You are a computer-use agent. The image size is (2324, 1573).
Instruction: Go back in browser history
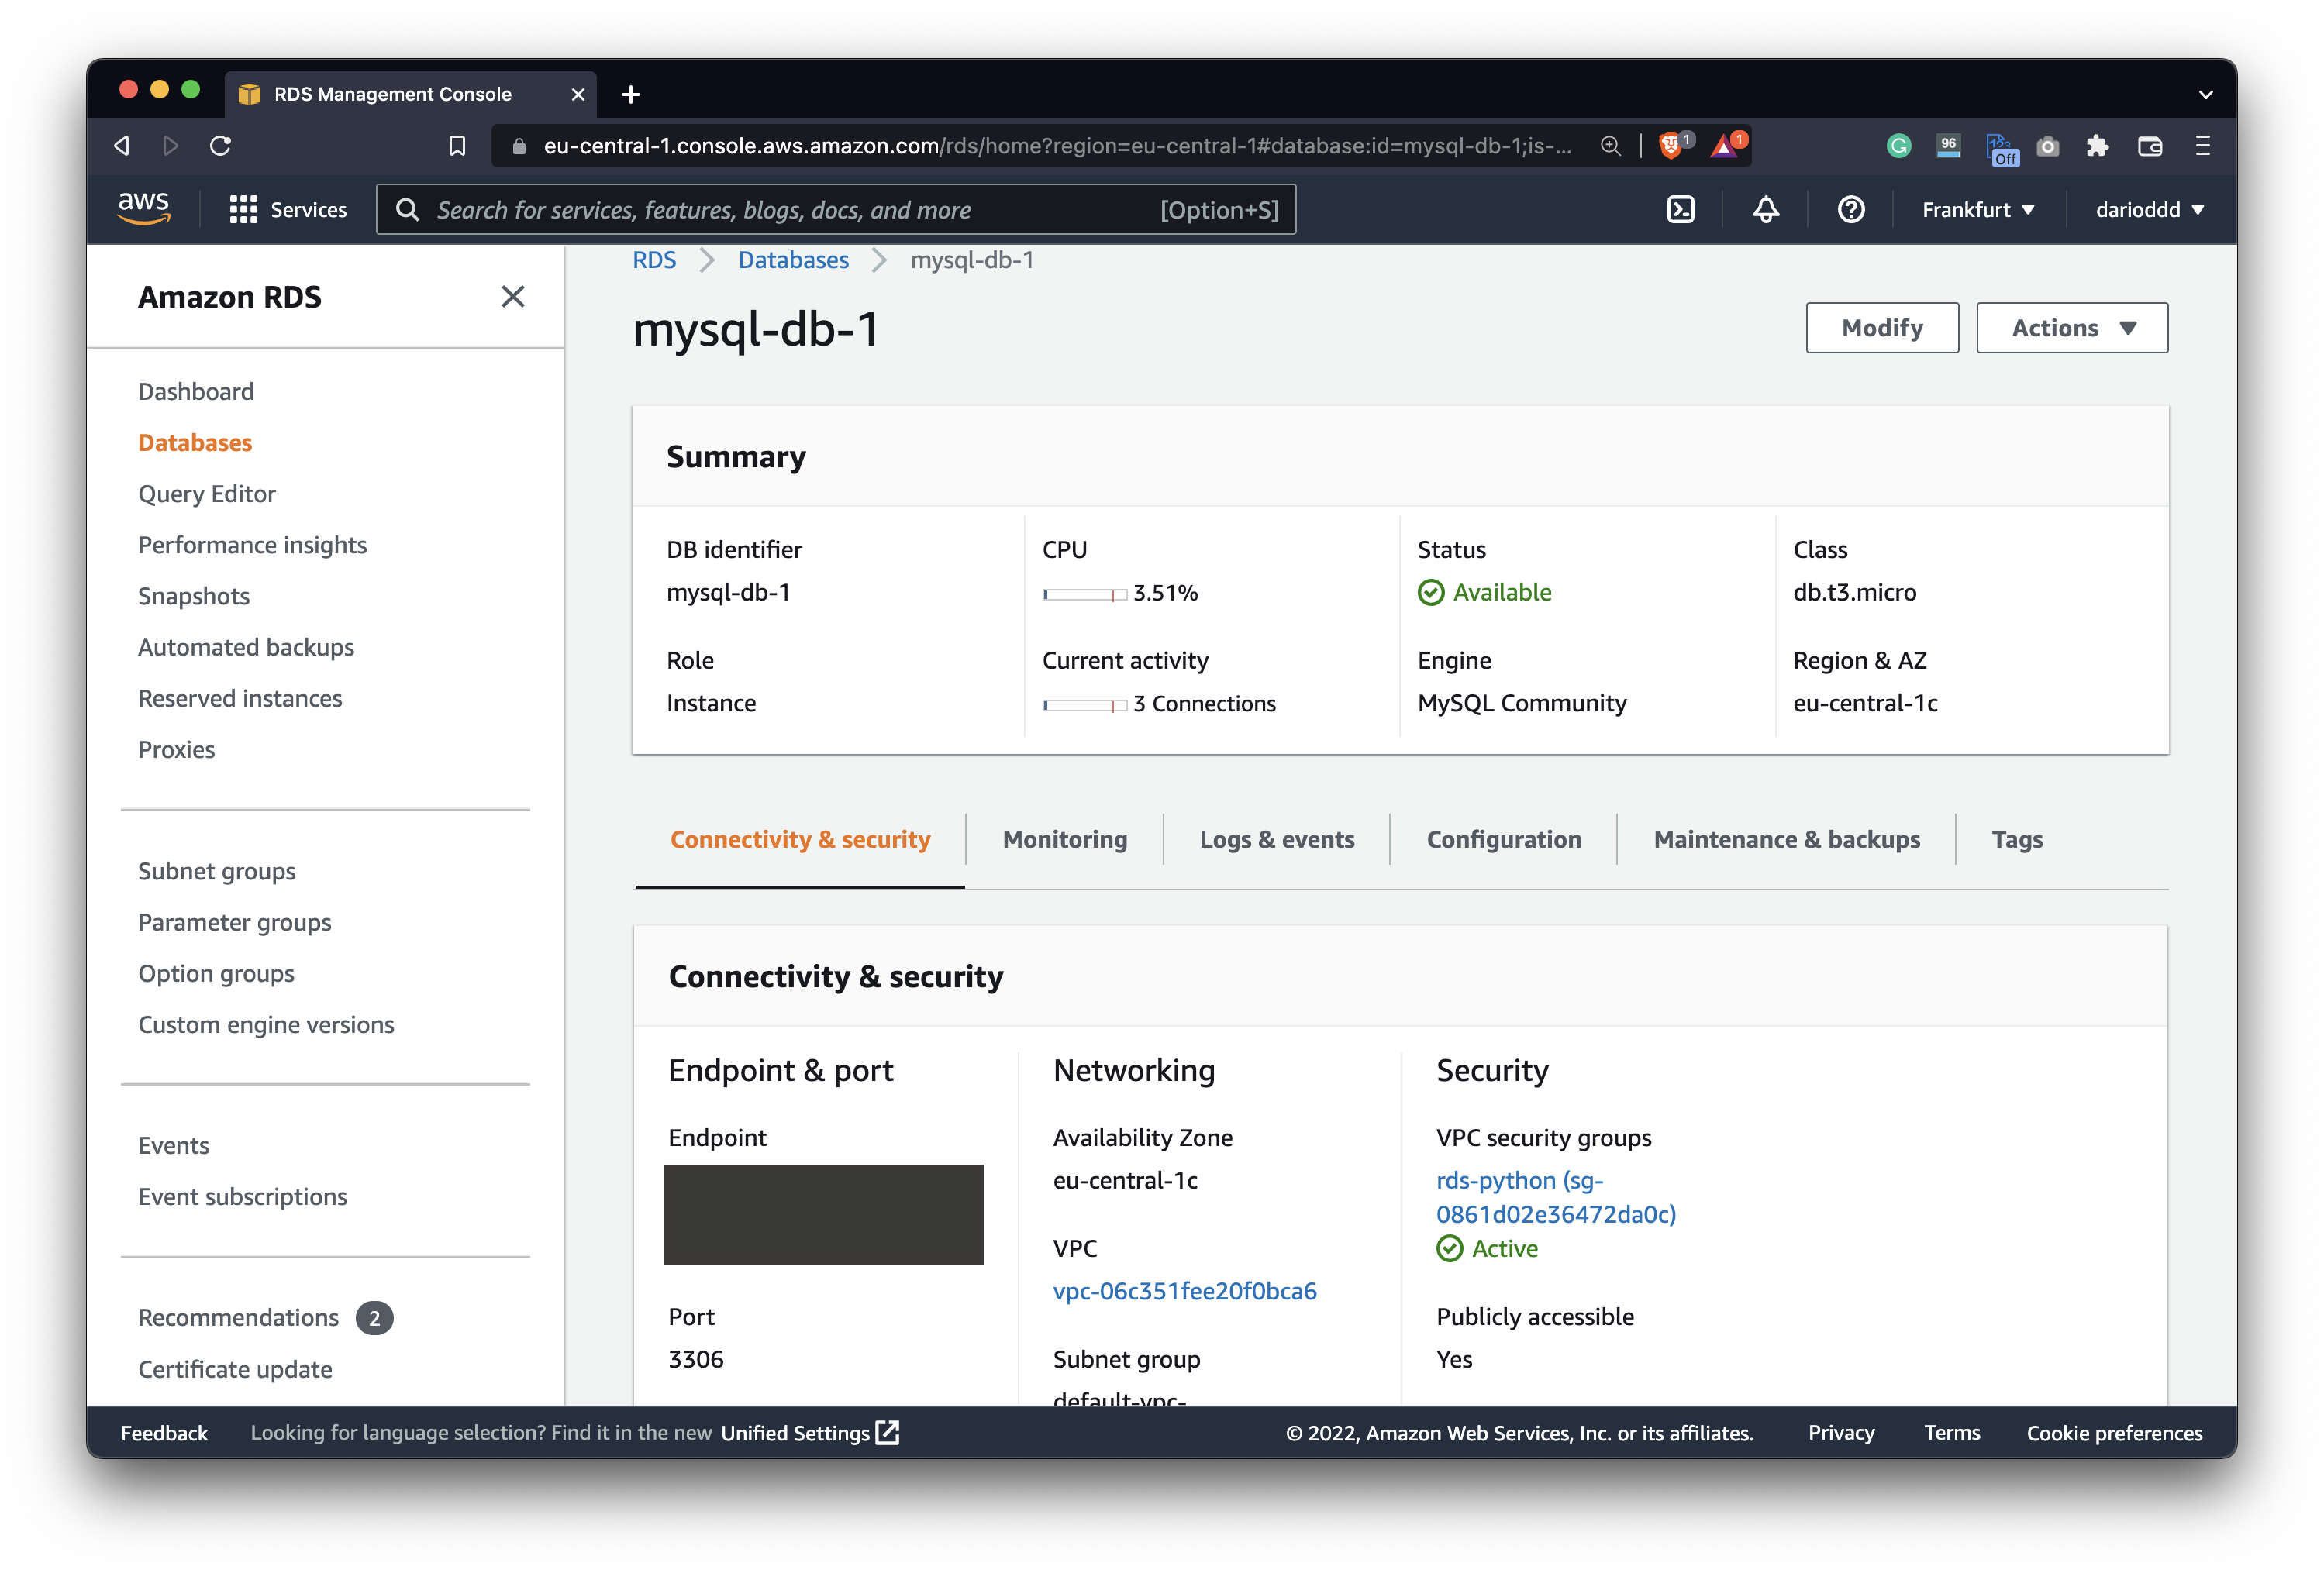[122, 146]
